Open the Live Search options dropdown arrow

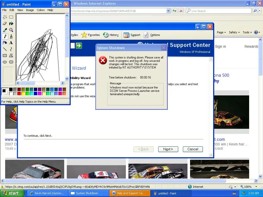pos(259,11)
